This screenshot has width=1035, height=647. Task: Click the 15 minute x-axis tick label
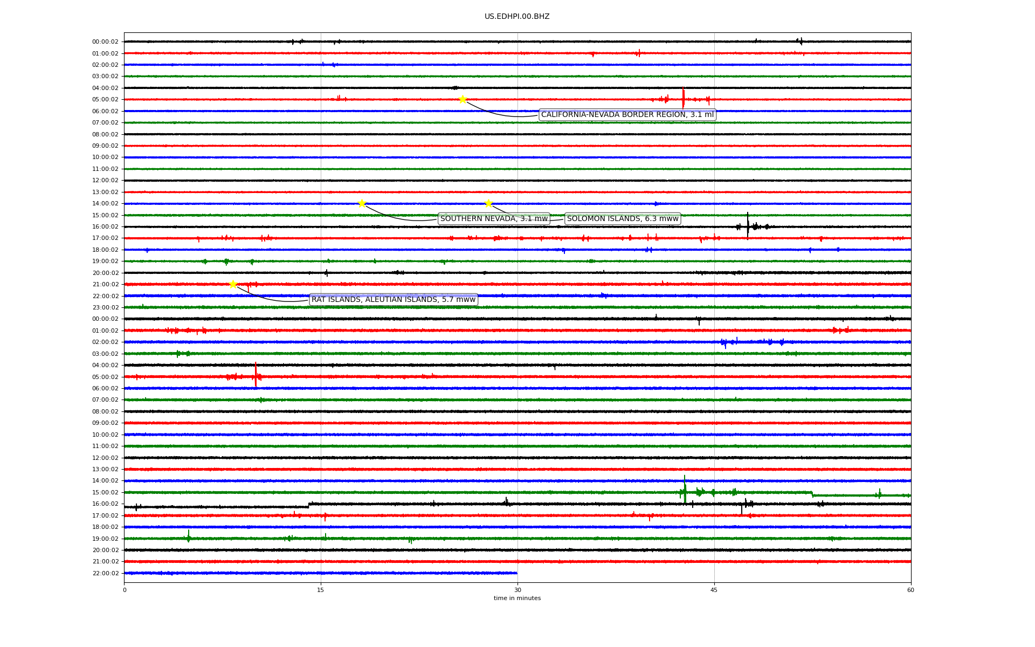coord(321,590)
